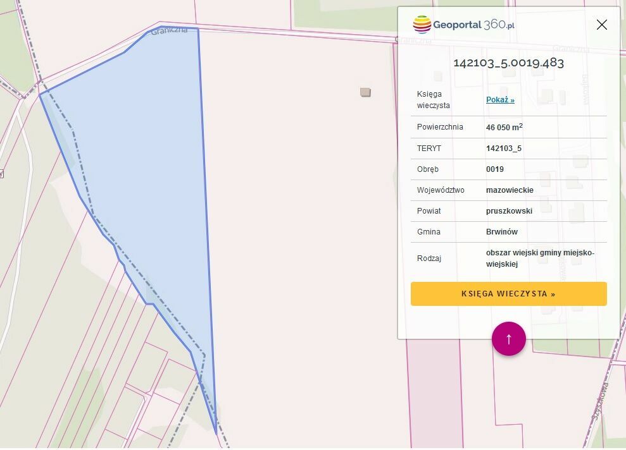Click the darker pink parcel below the panel
Image resolution: width=626 pixels, height=450 pixels.
434,392
